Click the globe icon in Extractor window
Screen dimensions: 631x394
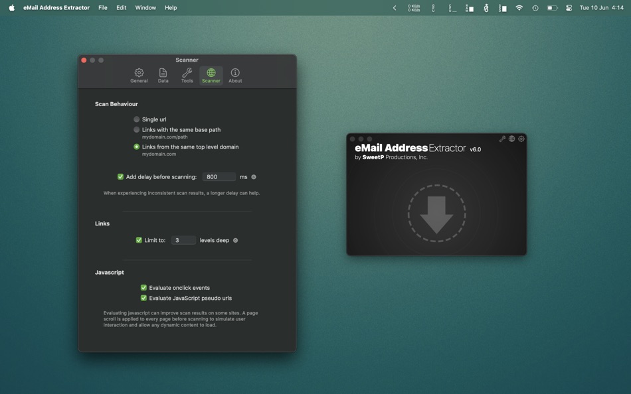click(512, 139)
